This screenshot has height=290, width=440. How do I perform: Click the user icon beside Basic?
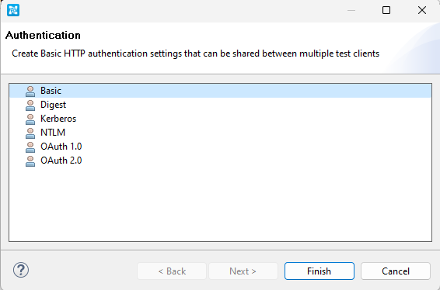coord(30,91)
